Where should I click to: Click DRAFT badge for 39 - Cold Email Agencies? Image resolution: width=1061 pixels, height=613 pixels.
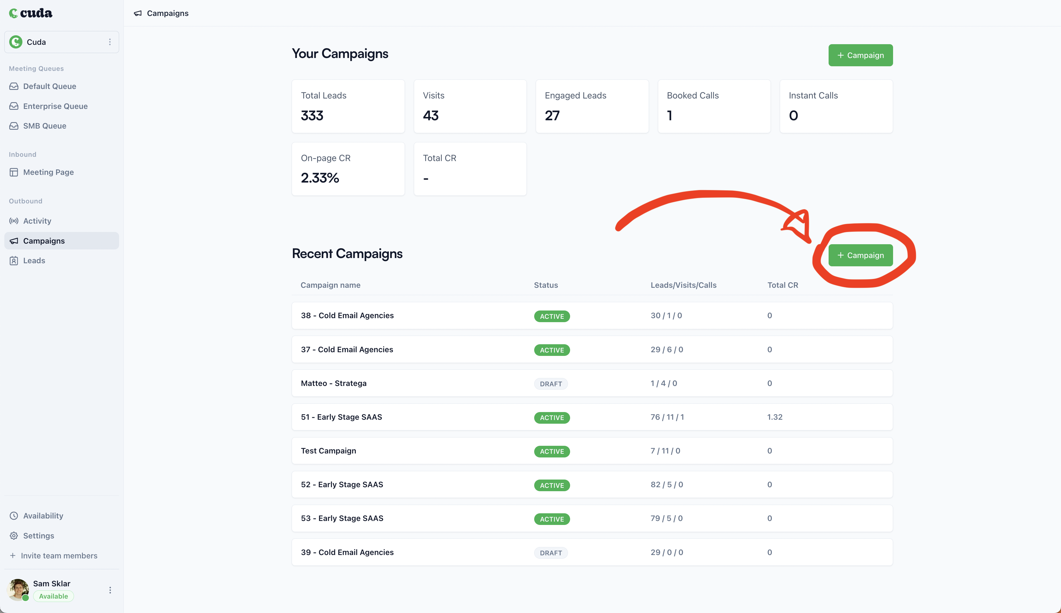(551, 553)
